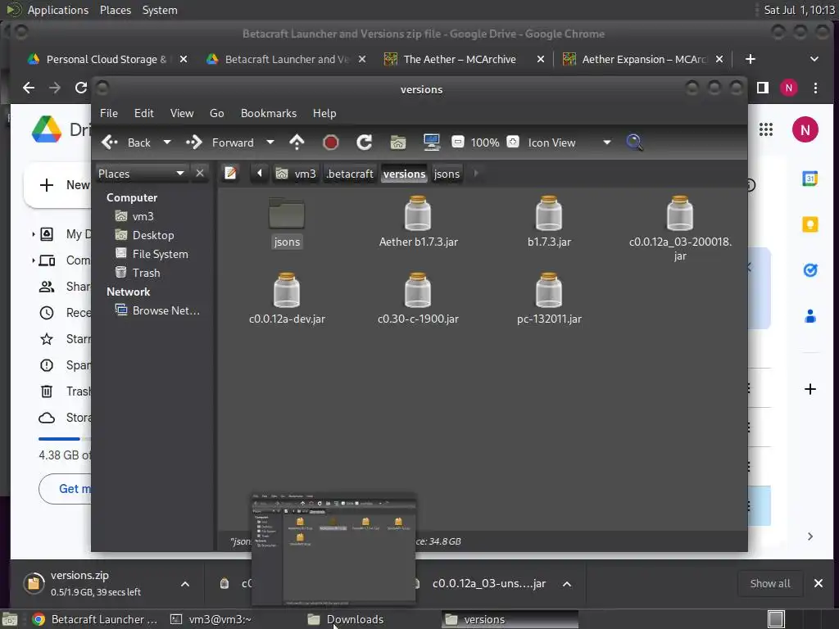This screenshot has height=629, width=839.
Task: Select vm3 path bar button
Action: (296, 174)
